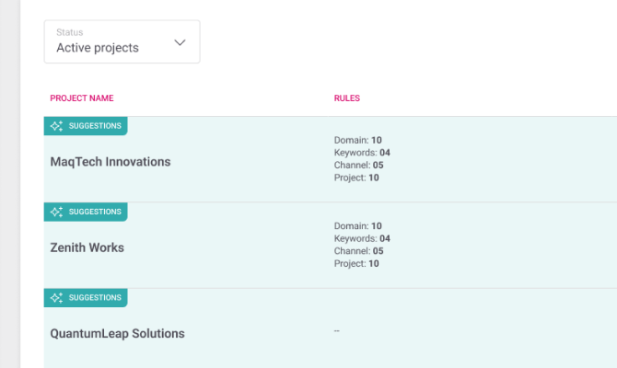Select the Keywords rule of Zenith Works
Screen dimensions: 617x368
pos(362,238)
